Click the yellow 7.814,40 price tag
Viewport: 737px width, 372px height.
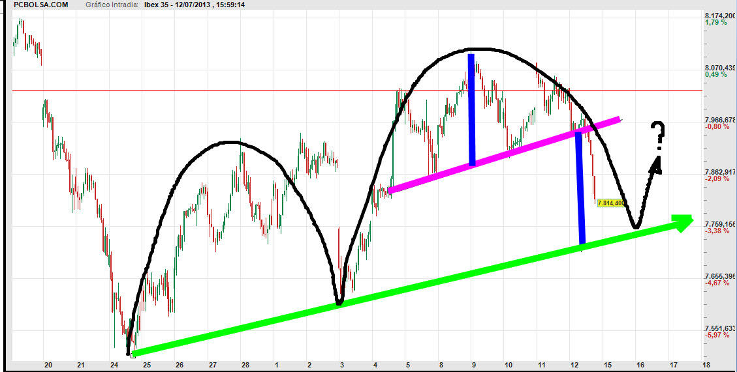pos(610,203)
